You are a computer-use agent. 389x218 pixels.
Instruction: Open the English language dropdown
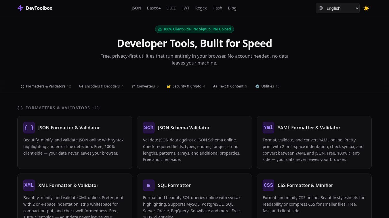tap(338, 8)
